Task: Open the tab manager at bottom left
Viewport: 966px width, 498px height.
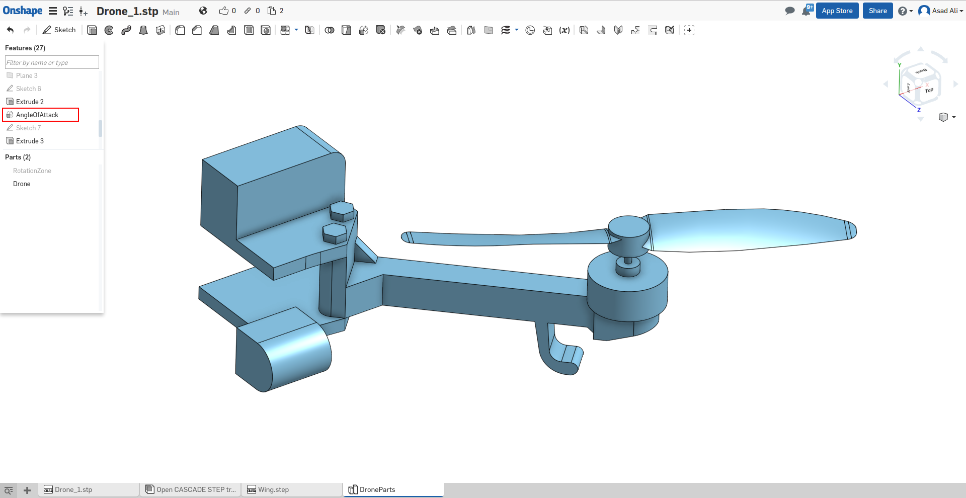Action: point(9,490)
